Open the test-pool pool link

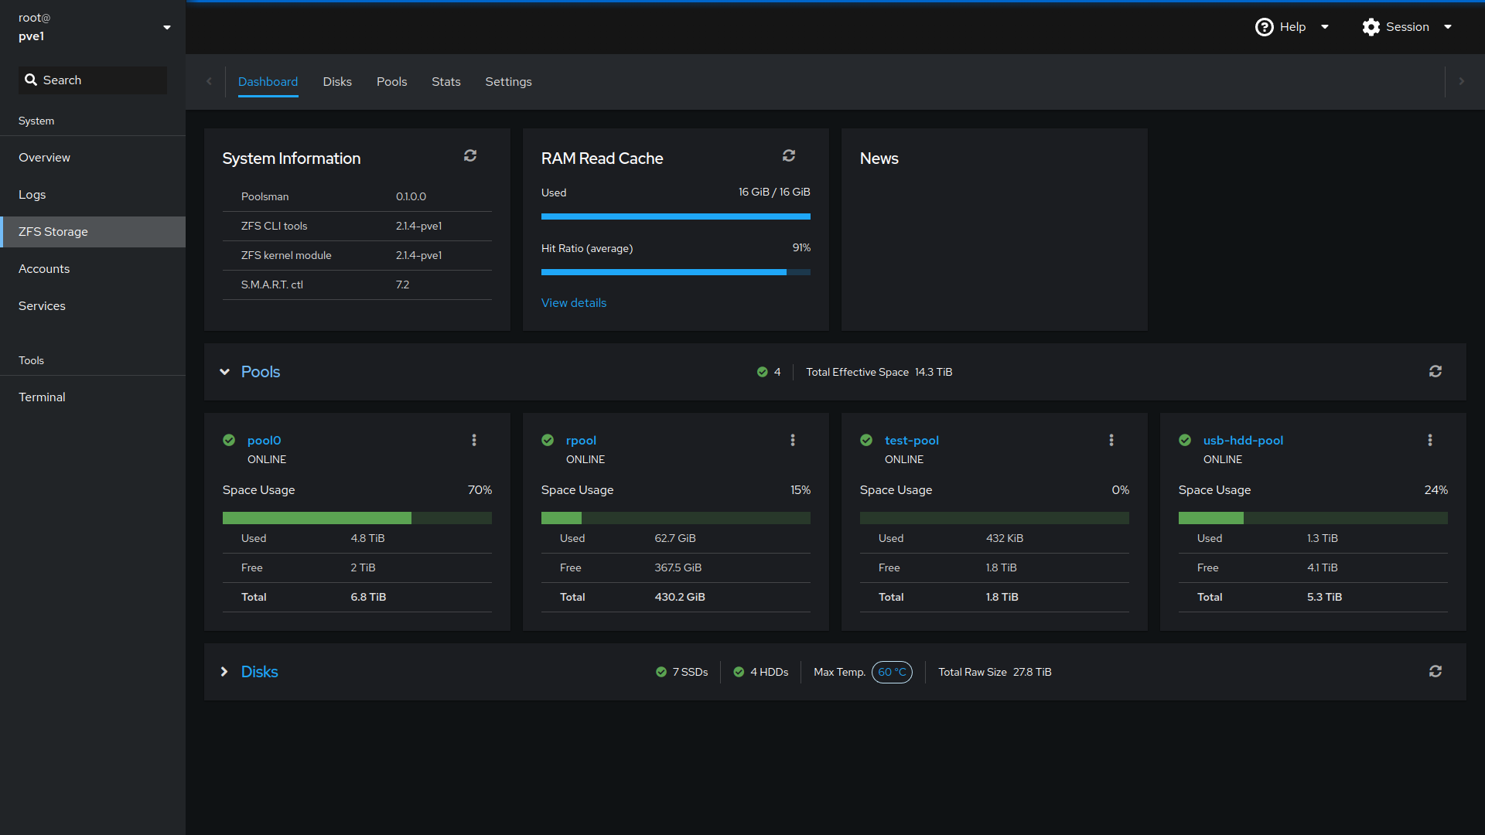[x=911, y=440]
